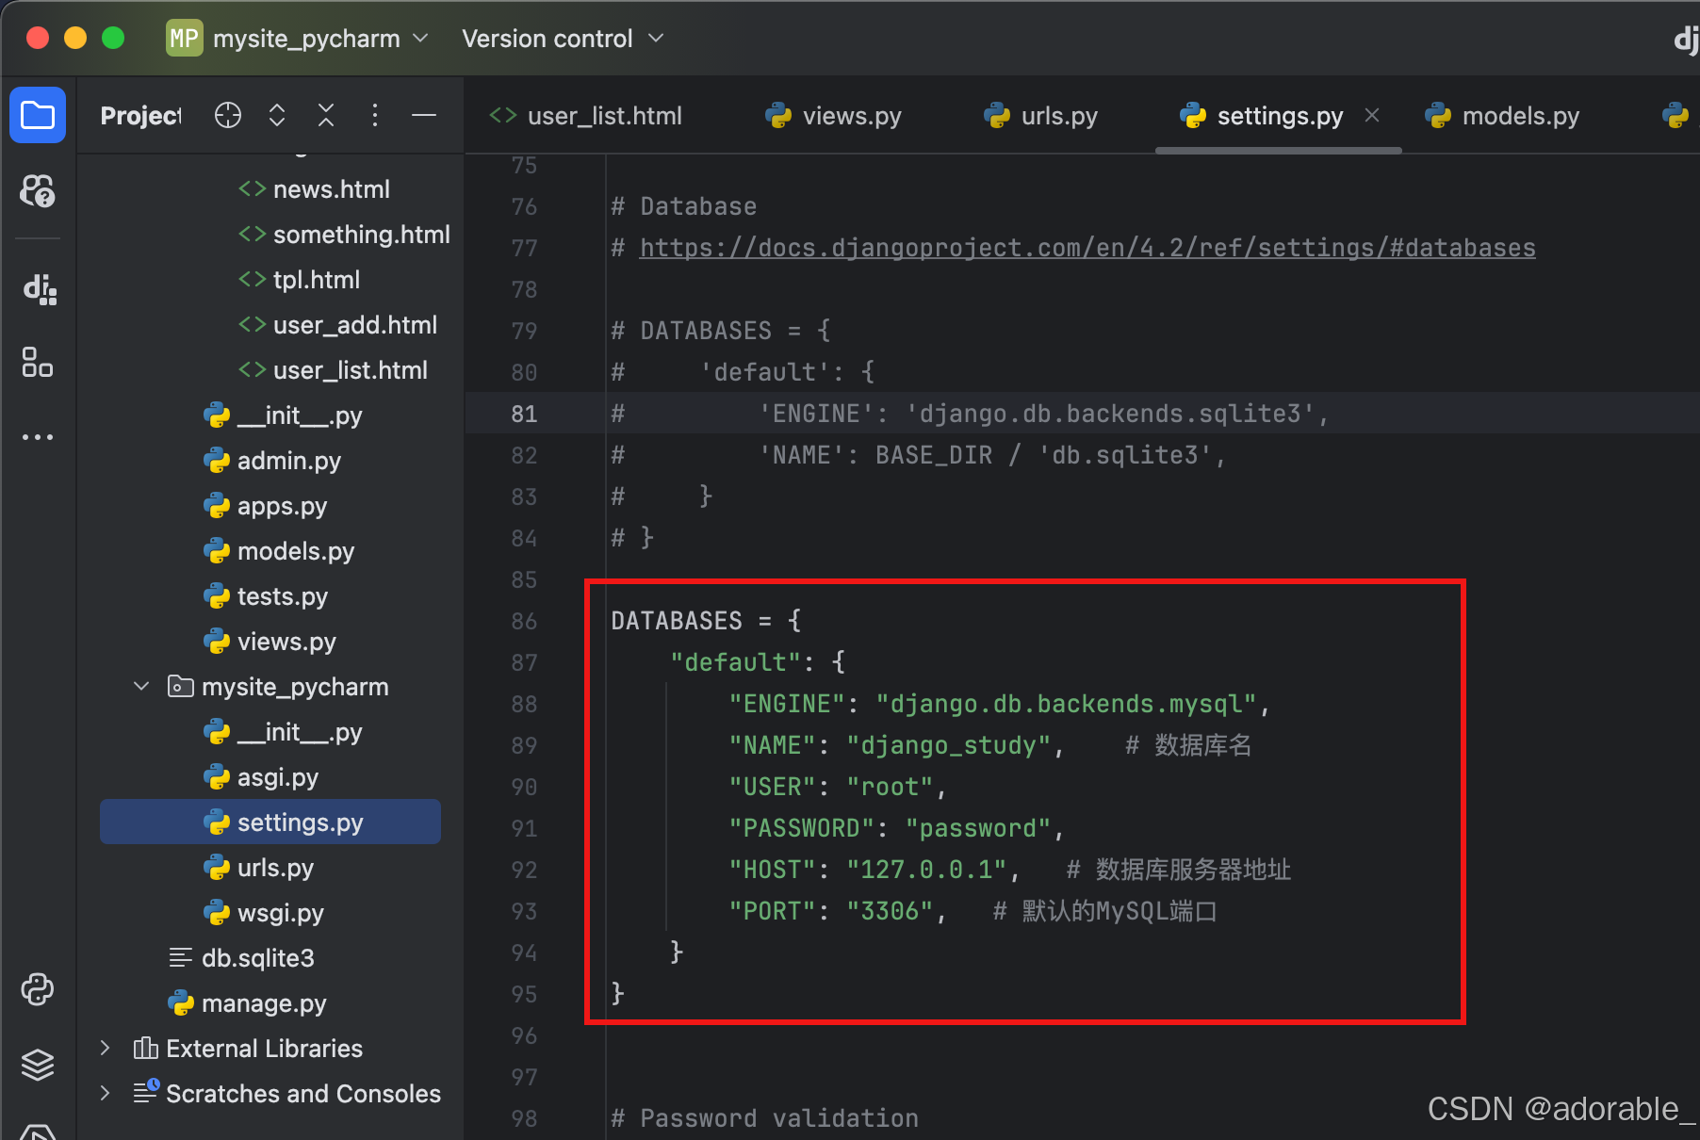Expand Scratches and Consoles node
The height and width of the screenshot is (1140, 1700).
click(x=106, y=1093)
